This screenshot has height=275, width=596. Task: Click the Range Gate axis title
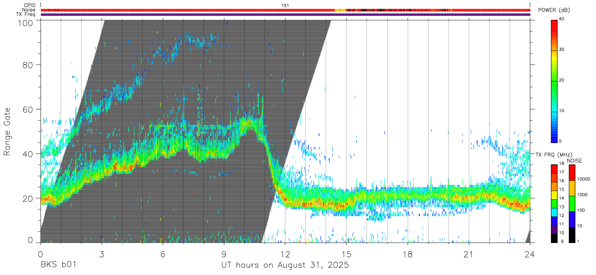coord(7,131)
